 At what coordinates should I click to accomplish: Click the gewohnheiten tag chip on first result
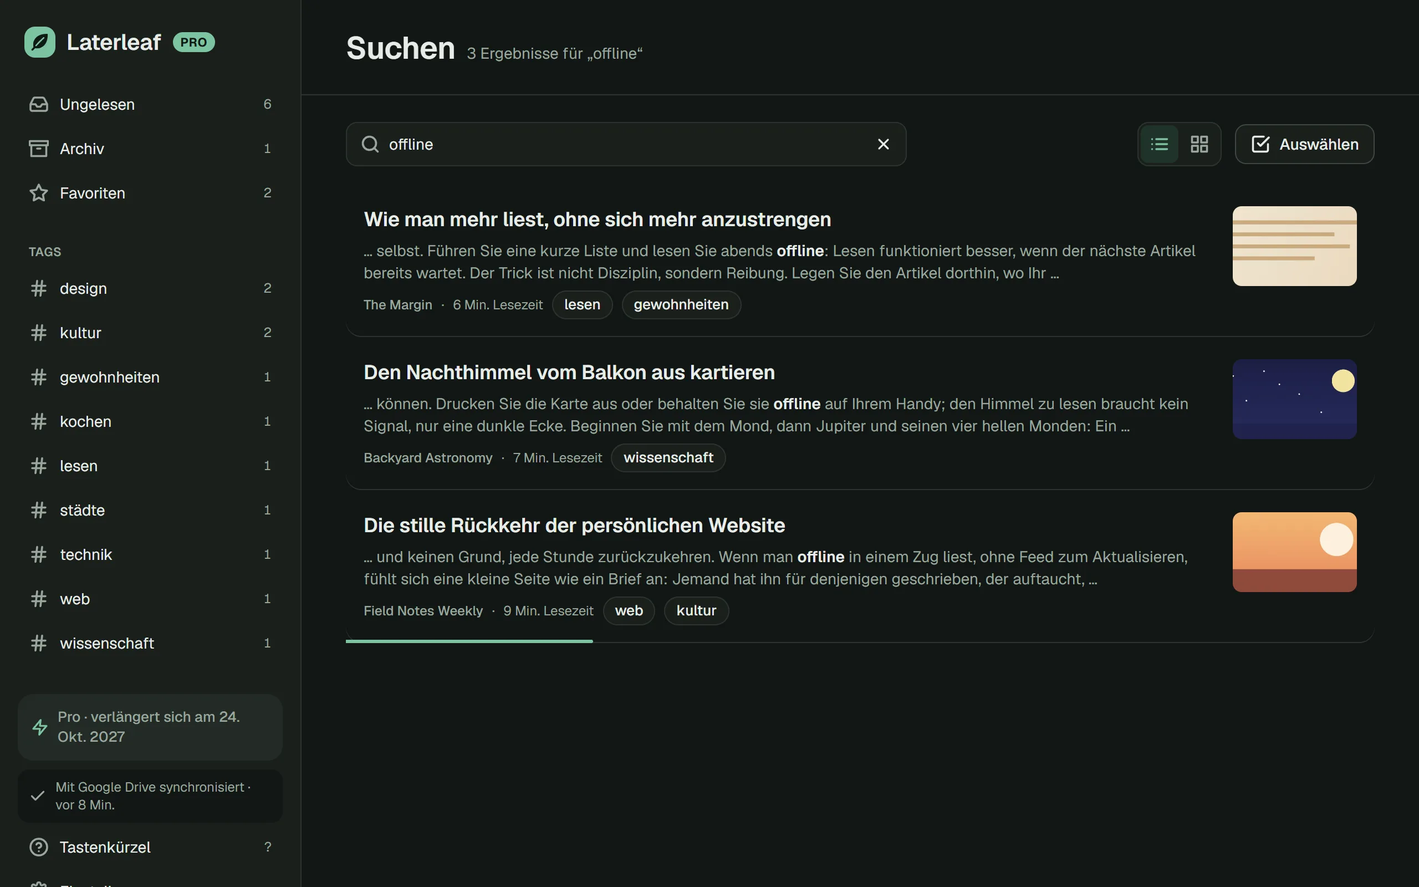click(681, 304)
